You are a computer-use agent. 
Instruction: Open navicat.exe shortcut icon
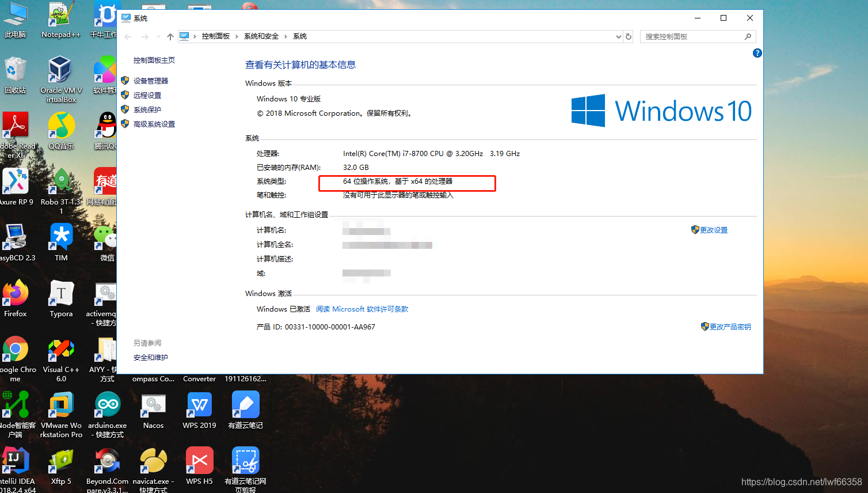[153, 469]
